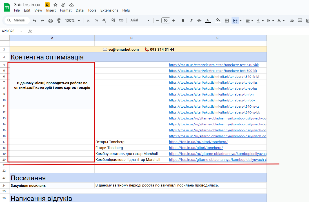The image size is (309, 202).
Task: Click the Undo arrow icon
Action: (34, 21)
